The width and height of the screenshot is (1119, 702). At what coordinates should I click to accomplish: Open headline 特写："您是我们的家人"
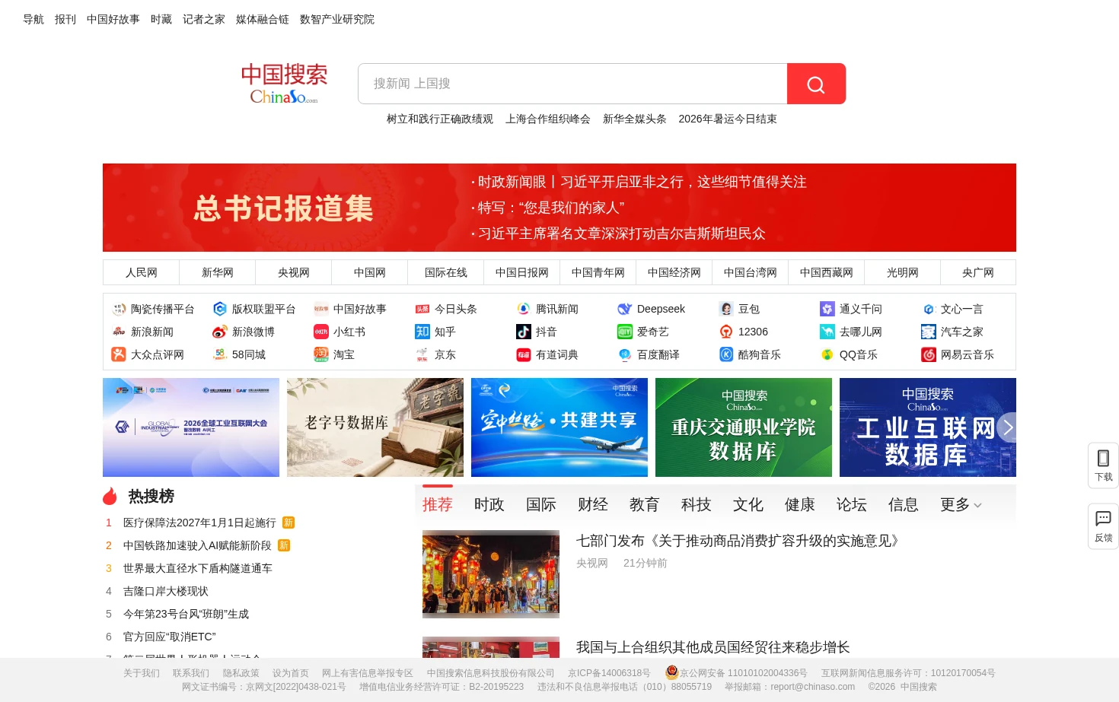pyautogui.click(x=551, y=208)
